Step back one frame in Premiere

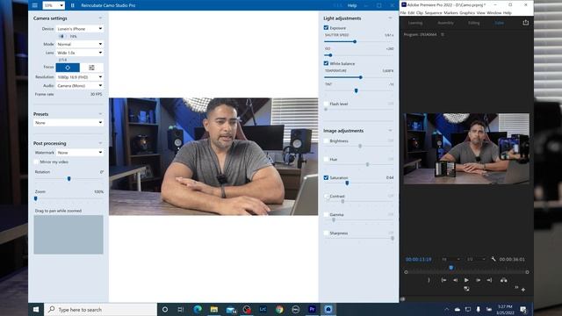(455, 280)
